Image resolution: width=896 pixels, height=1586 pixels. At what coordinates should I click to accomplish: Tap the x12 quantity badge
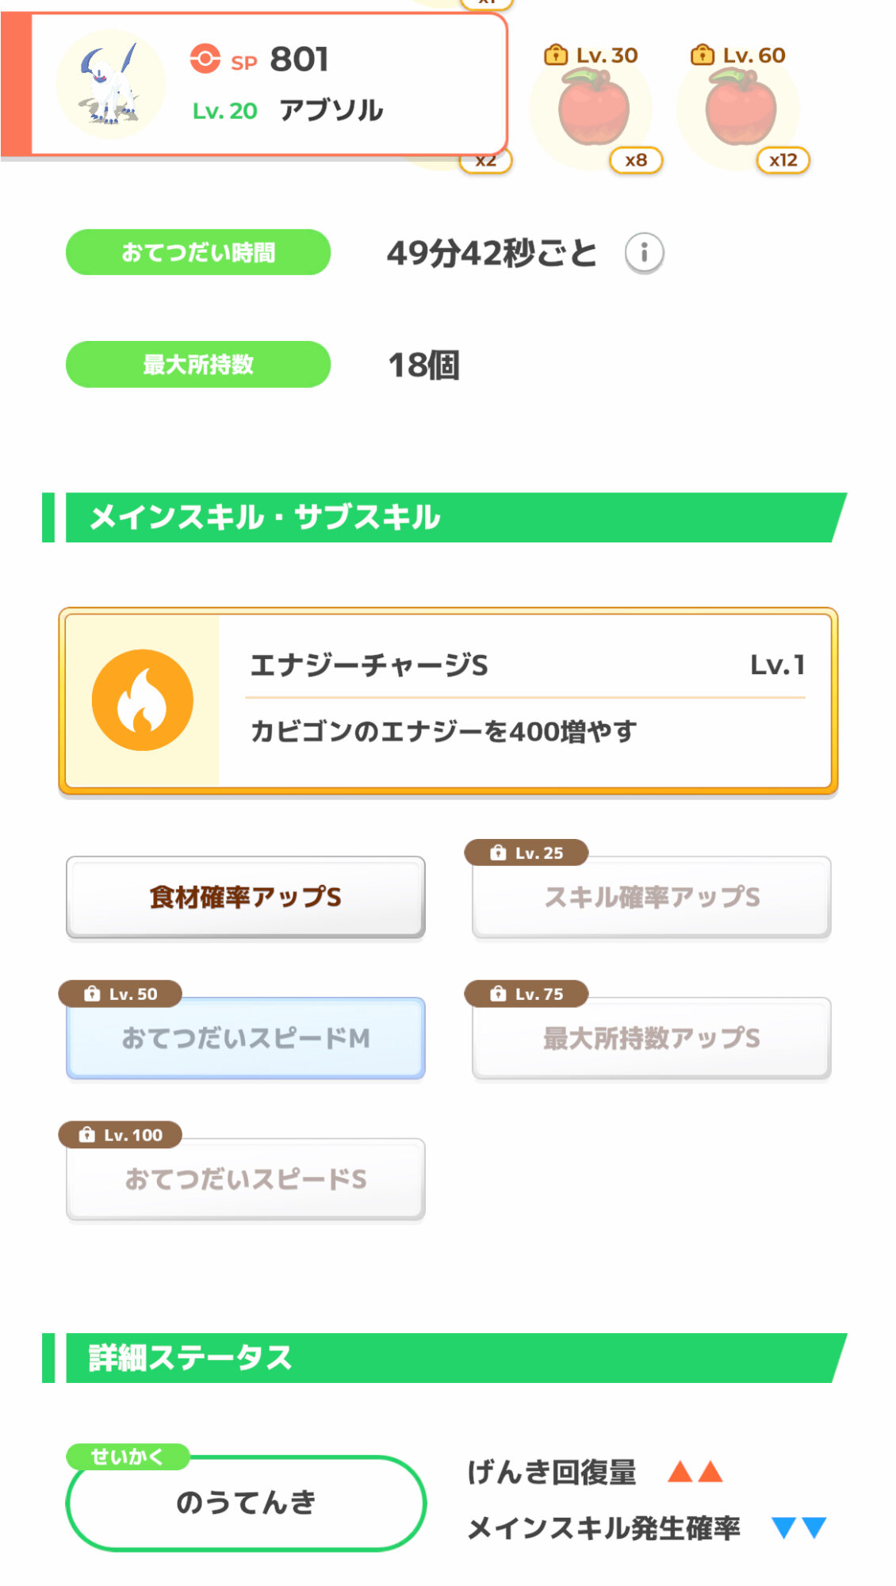[x=783, y=160]
